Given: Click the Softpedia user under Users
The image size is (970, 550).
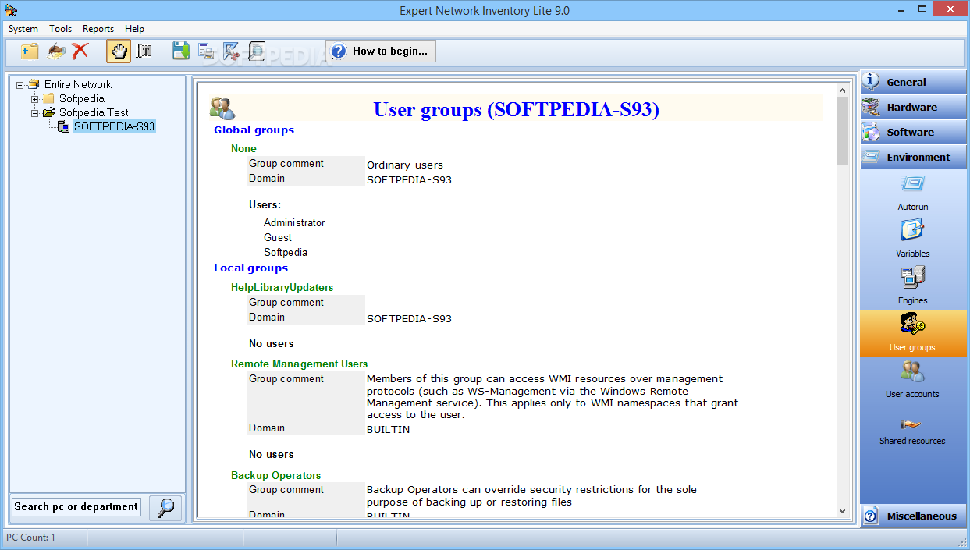Looking at the screenshot, I should point(286,253).
